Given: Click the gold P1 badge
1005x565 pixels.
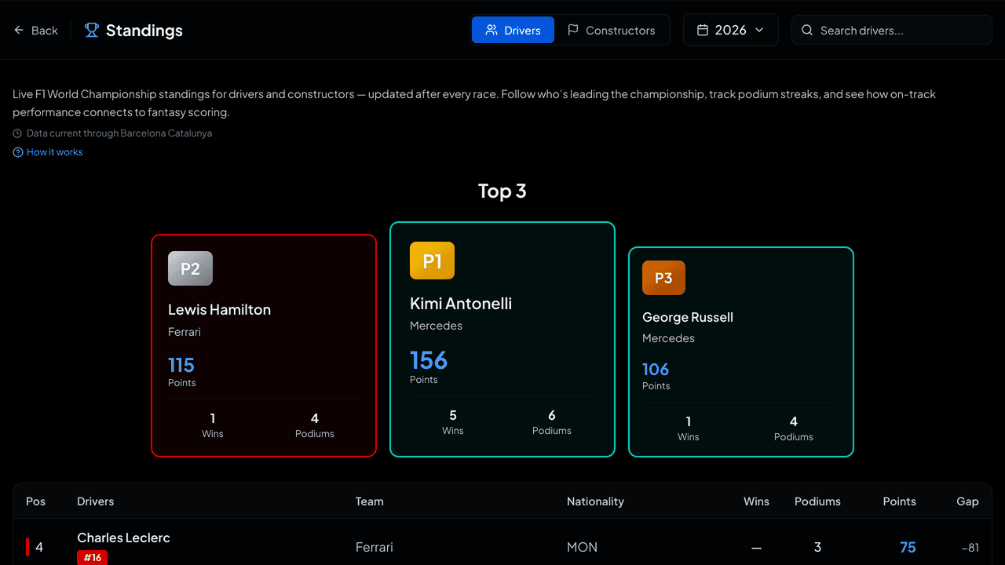Looking at the screenshot, I should (x=432, y=261).
